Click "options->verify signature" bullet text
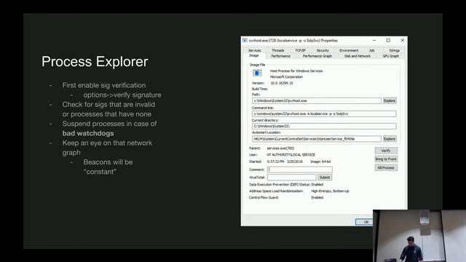The width and height of the screenshot is (466, 262). click(122, 95)
